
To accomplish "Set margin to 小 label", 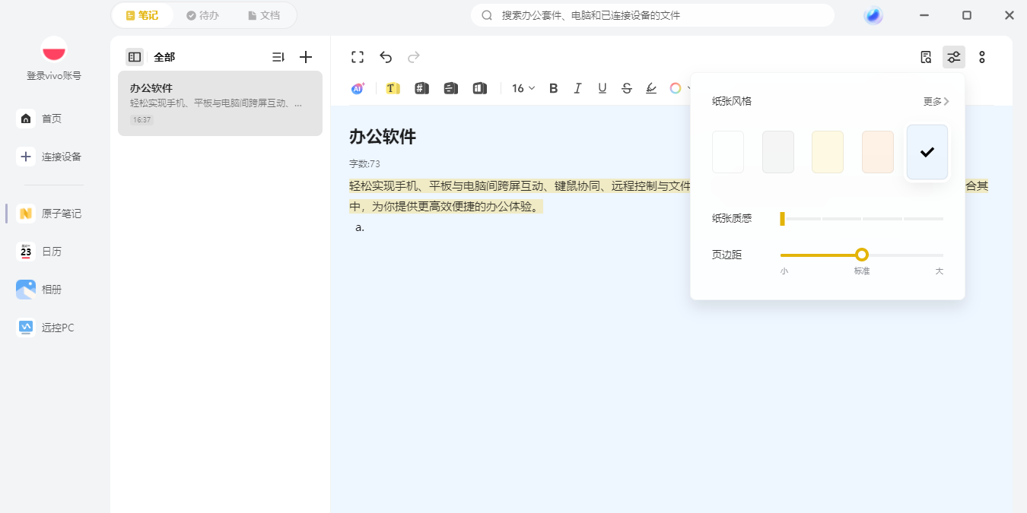I will pos(784,271).
